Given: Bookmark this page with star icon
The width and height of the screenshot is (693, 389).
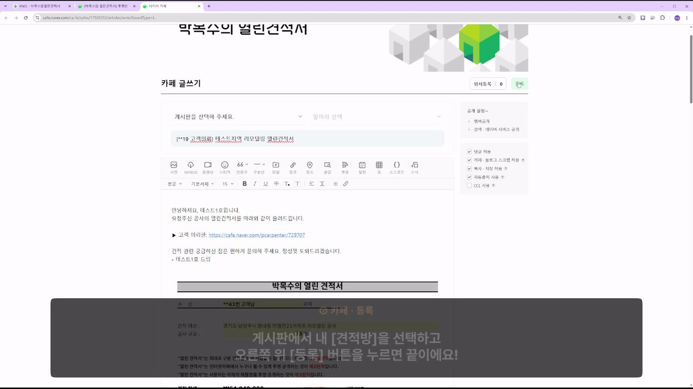Looking at the screenshot, I should (629, 17).
